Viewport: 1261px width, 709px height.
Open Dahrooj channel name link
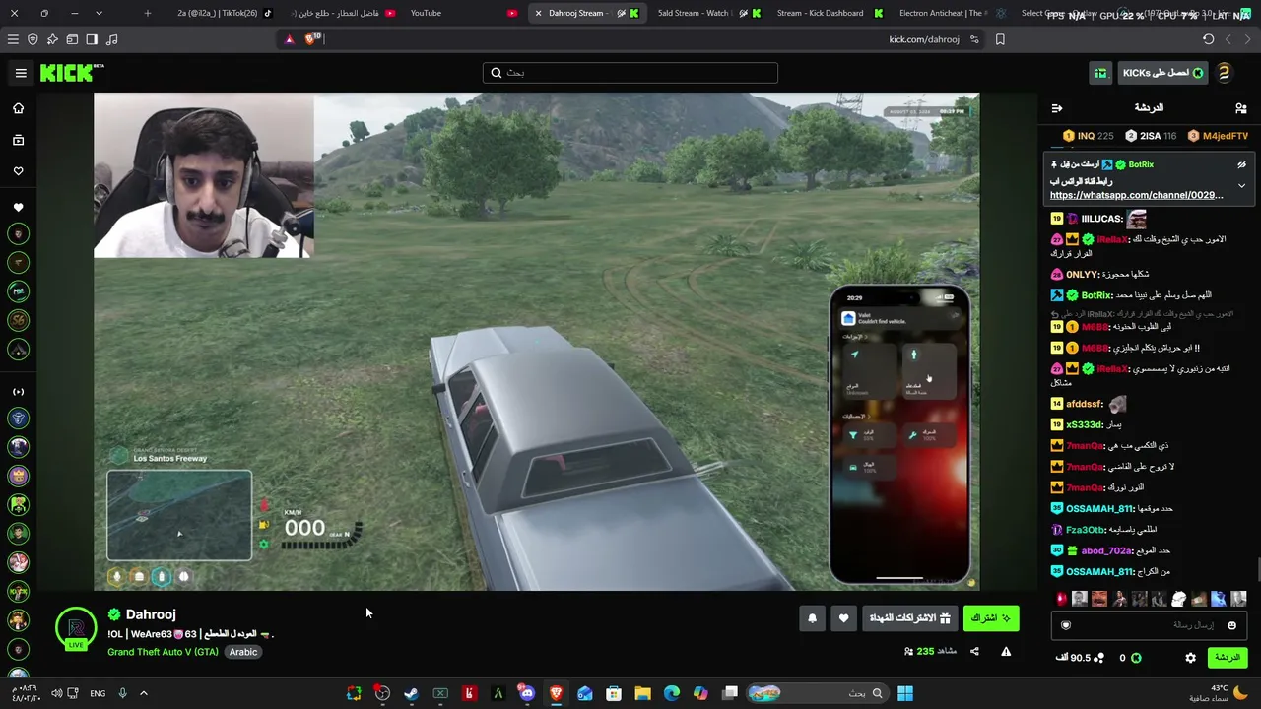(150, 614)
